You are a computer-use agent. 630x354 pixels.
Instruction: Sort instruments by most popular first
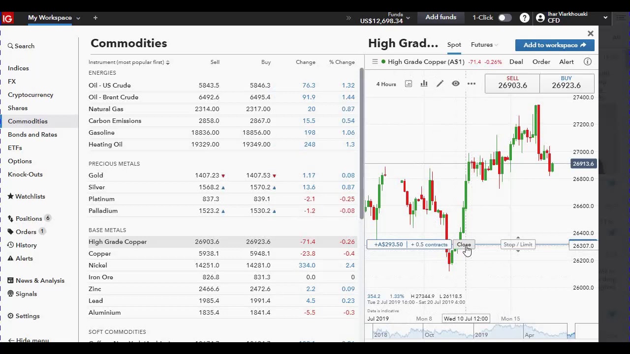pyautogui.click(x=129, y=62)
